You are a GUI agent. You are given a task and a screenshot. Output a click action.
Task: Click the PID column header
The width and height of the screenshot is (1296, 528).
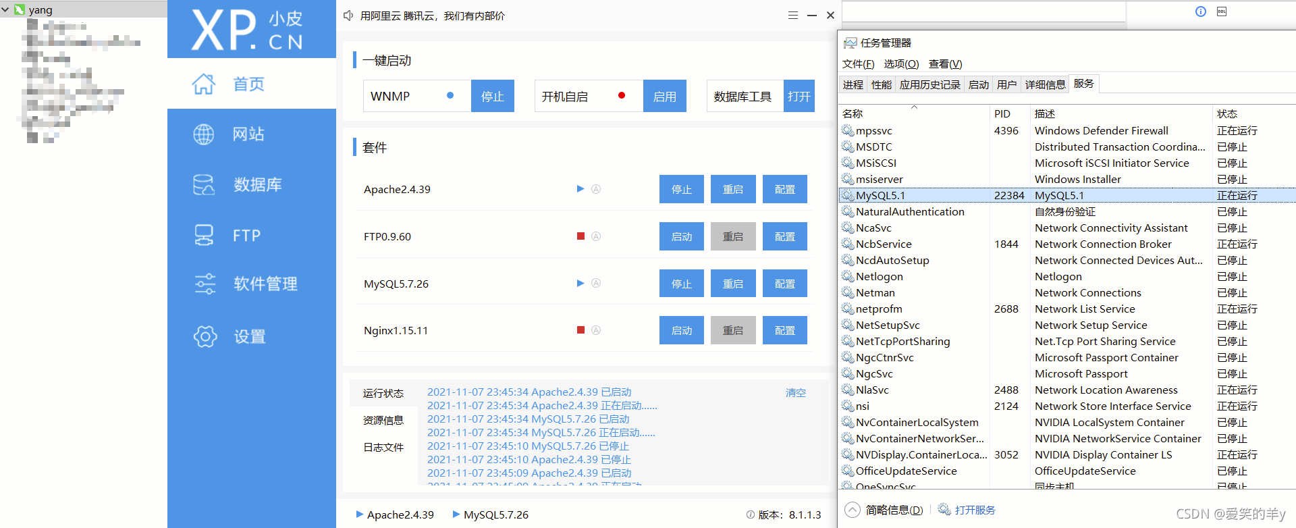pyautogui.click(x=1010, y=113)
